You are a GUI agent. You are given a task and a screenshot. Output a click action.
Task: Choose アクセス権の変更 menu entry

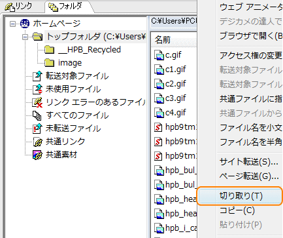pos(250,56)
